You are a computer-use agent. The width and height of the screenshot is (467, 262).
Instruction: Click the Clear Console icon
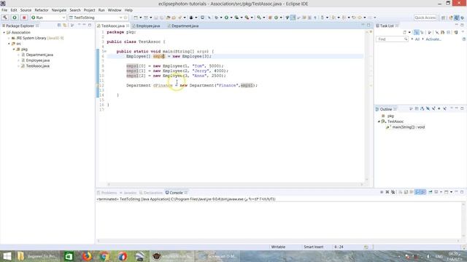click(401, 192)
